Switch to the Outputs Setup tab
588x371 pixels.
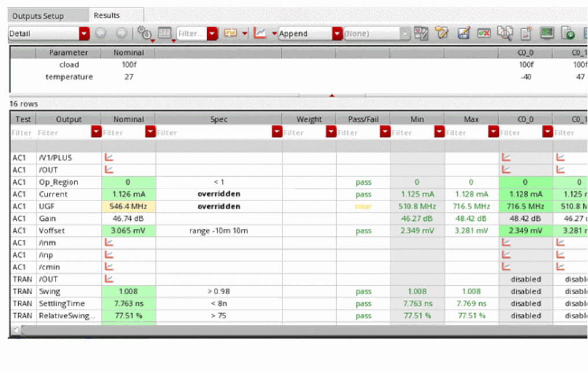click(x=38, y=16)
